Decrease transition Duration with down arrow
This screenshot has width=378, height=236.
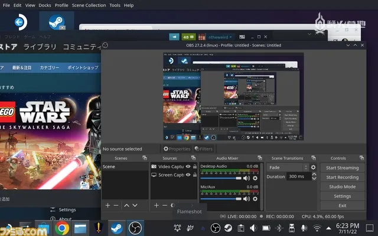pyautogui.click(x=314, y=179)
